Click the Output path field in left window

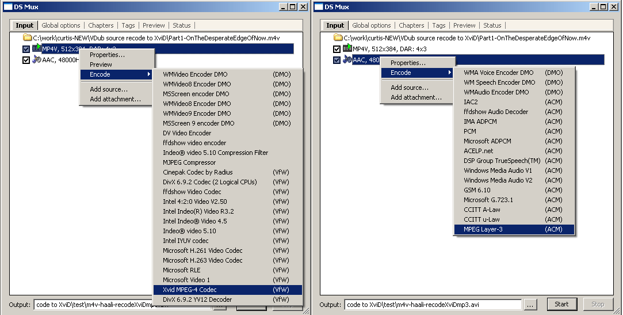(x=123, y=305)
